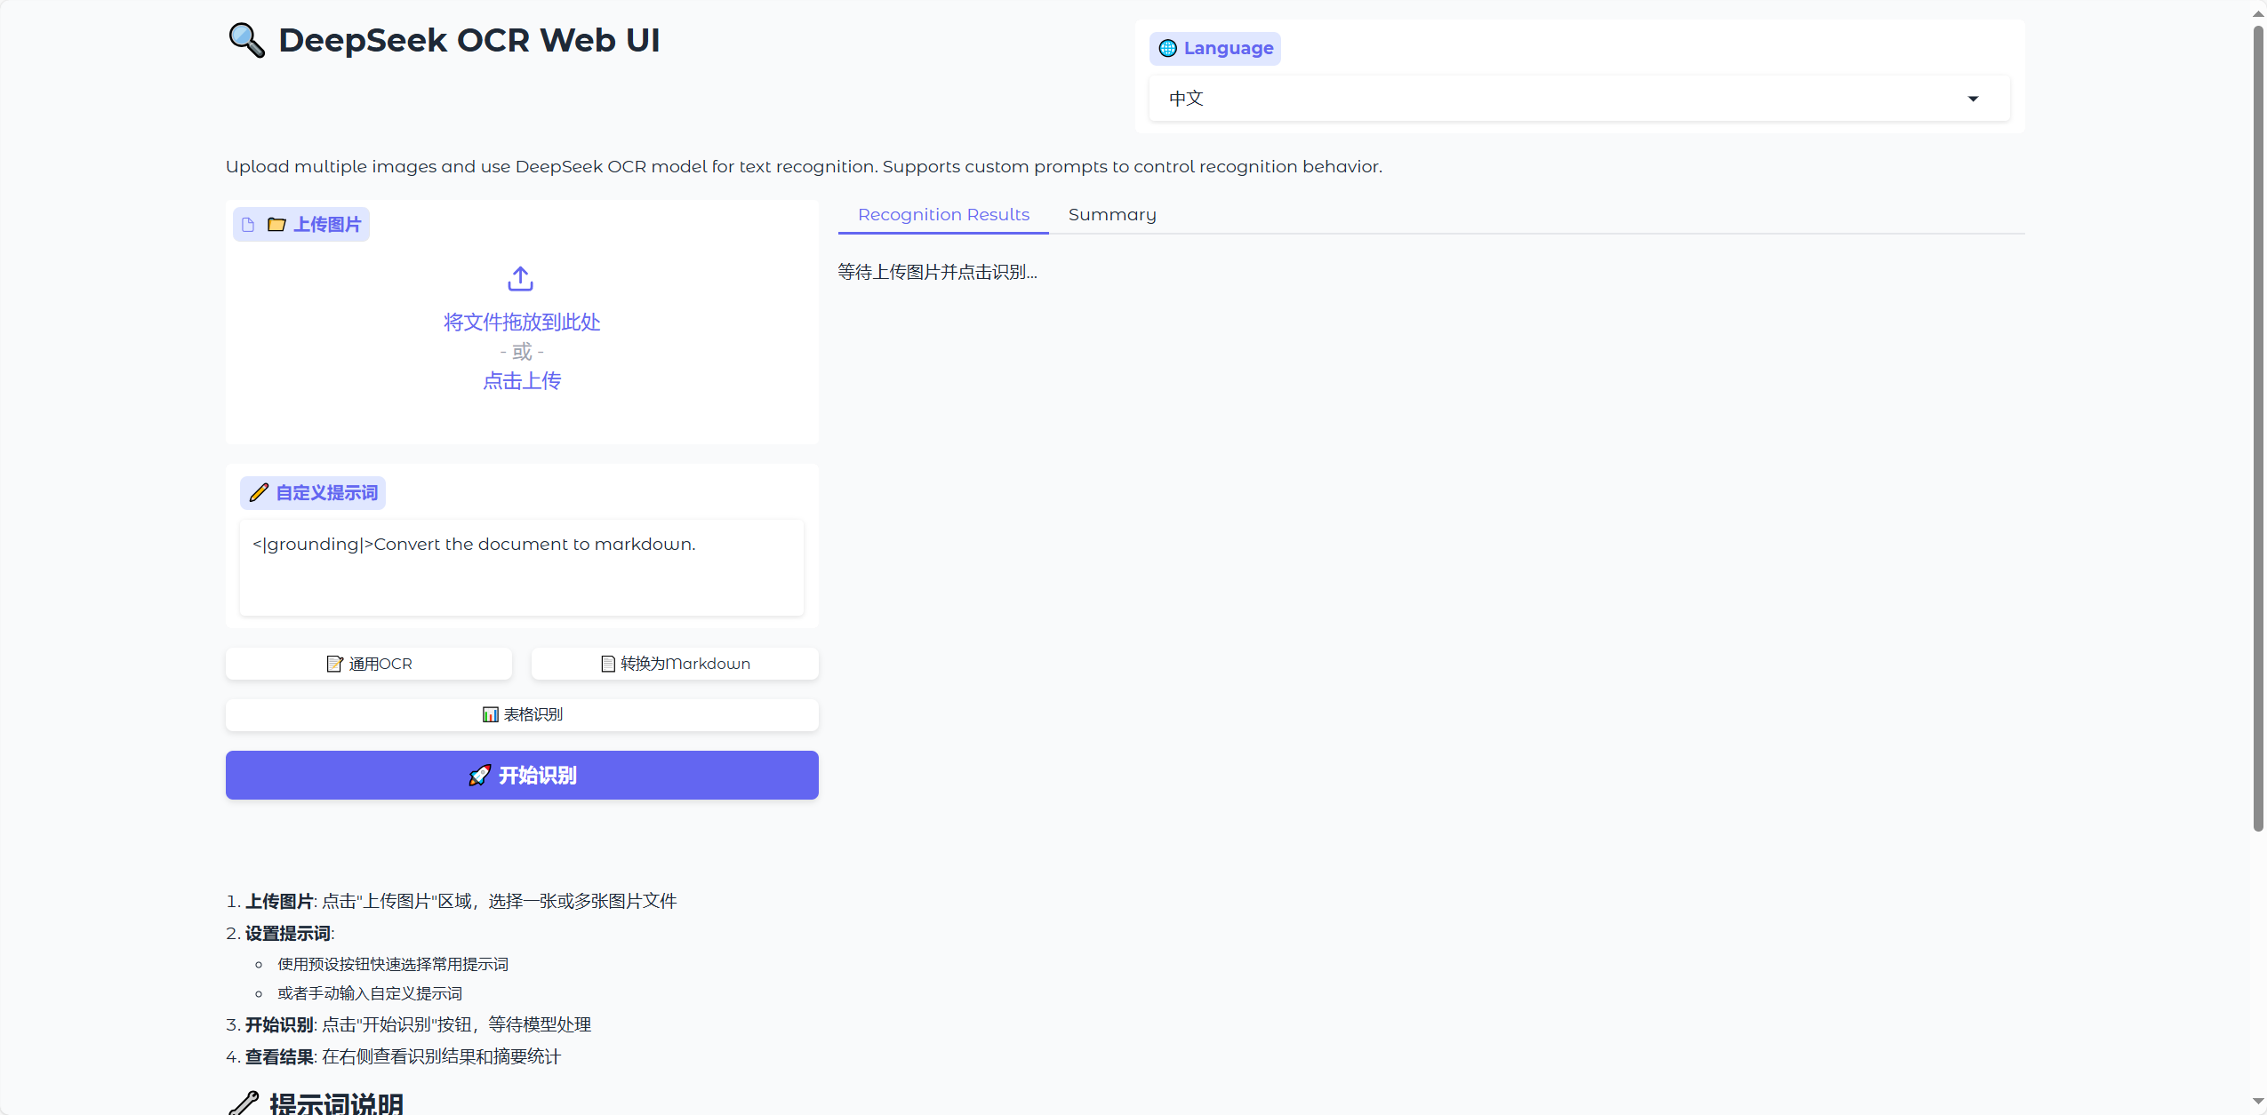Click the file icon beside 上传图片 label
The width and height of the screenshot is (2267, 1115).
248,224
